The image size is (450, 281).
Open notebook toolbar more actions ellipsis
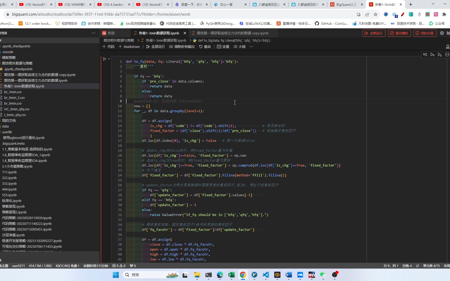point(251,47)
